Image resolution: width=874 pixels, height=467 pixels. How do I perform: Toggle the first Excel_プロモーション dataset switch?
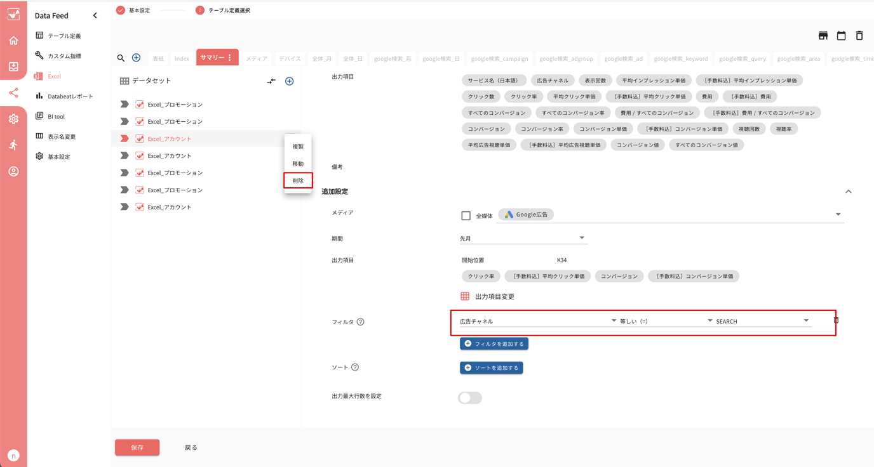(125, 103)
